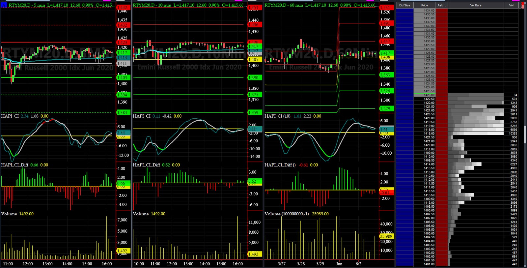Click the green 1,279 level label, 60 min chart

pos(386,109)
